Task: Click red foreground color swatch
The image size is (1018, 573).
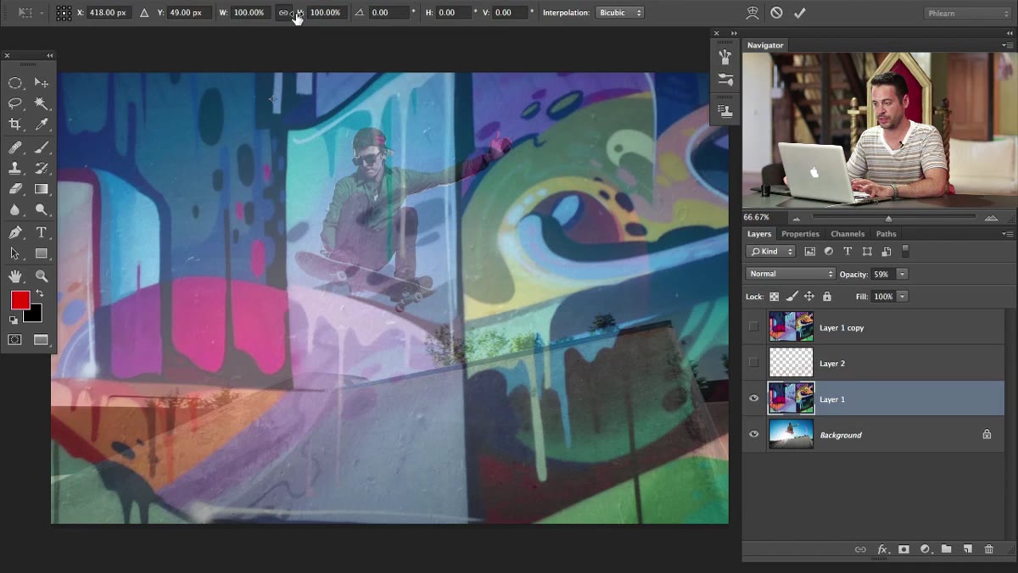Action: [x=19, y=298]
